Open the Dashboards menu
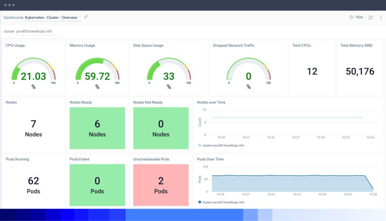Viewport: 386px width, 221px height. coord(13,17)
